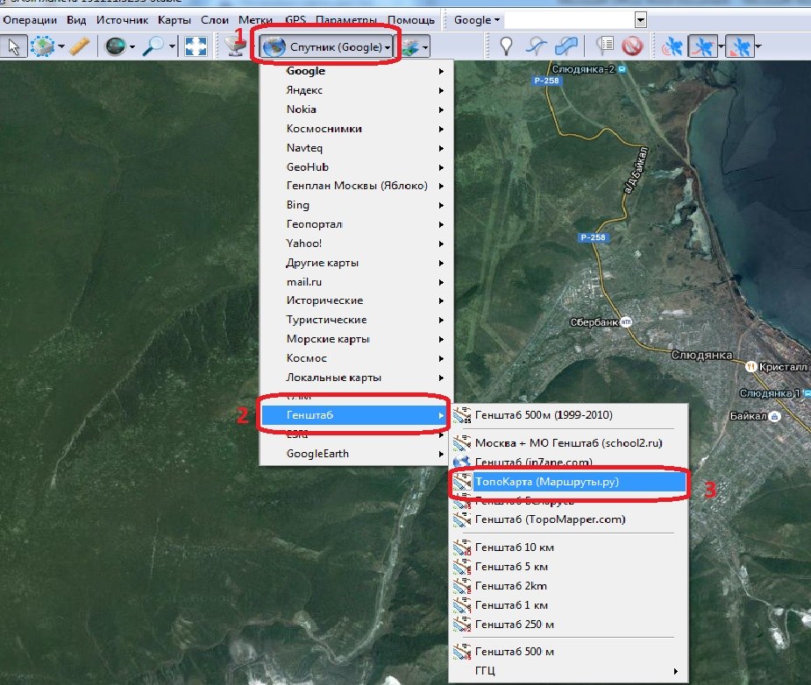Expand the Космоснимки submenu
Image resolution: width=811 pixels, height=685 pixels.
click(x=356, y=129)
